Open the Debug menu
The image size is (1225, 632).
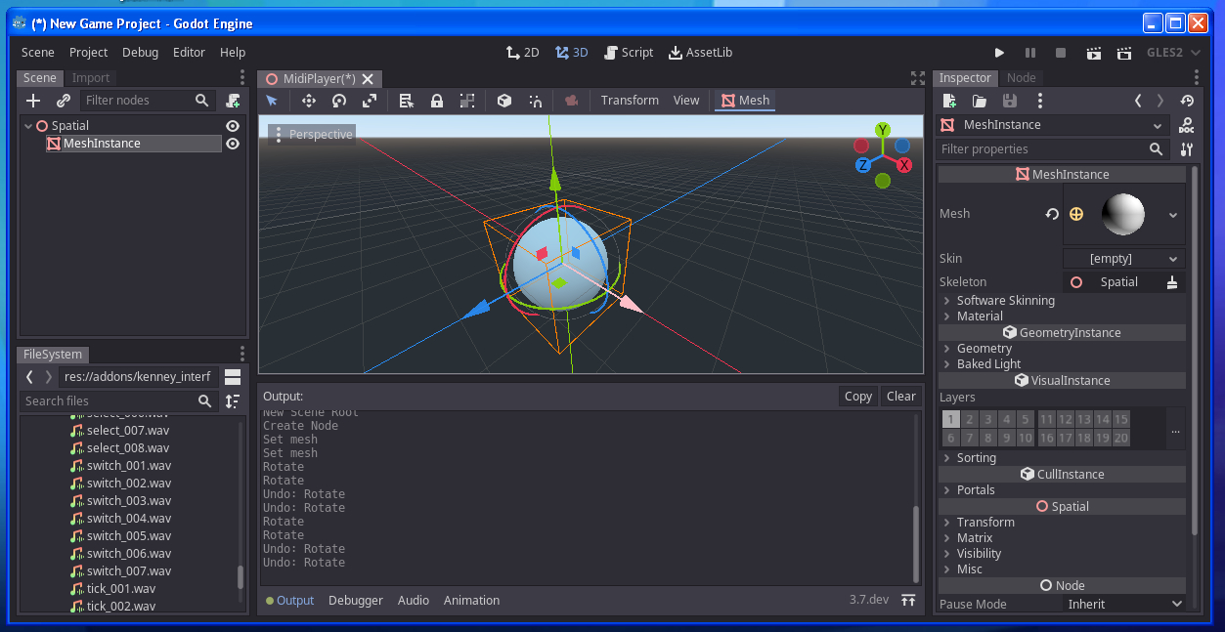pyautogui.click(x=140, y=53)
